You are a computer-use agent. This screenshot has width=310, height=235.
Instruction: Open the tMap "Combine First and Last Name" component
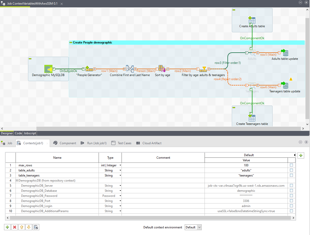pos(130,69)
